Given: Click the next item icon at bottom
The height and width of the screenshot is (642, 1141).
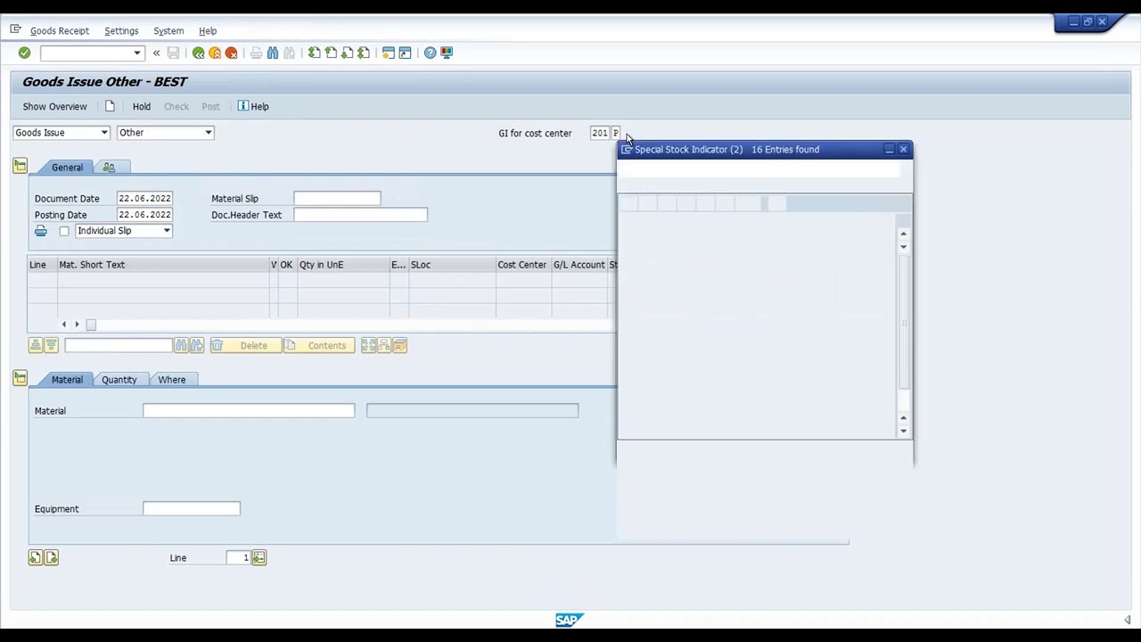Looking at the screenshot, I should 51,557.
